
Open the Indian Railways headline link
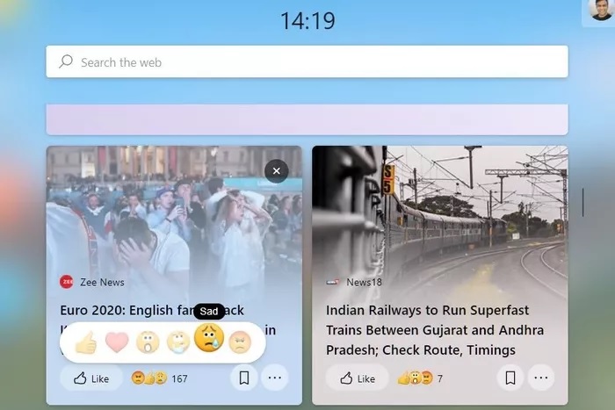tap(435, 330)
